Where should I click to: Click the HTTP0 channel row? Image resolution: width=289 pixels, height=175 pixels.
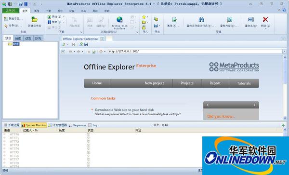click(x=143, y=135)
